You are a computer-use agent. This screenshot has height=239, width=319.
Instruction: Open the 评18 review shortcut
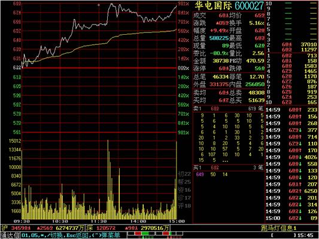(184, 205)
